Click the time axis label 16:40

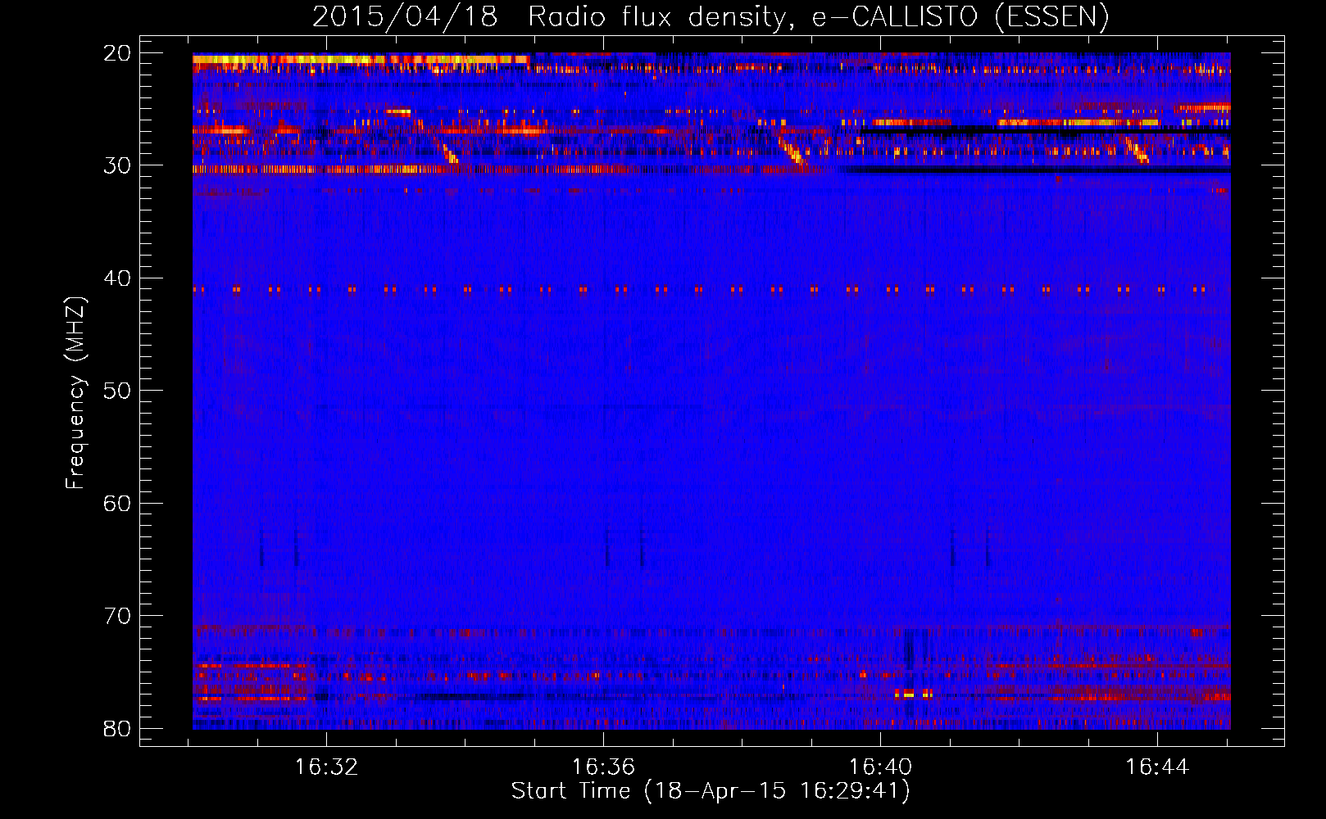click(x=880, y=767)
